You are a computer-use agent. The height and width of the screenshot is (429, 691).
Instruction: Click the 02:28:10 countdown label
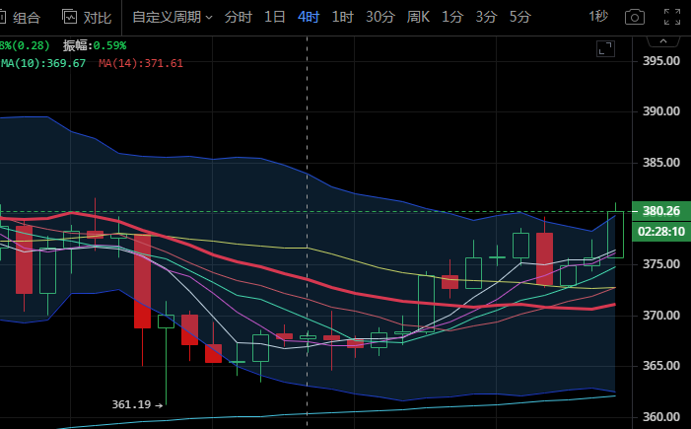tap(661, 232)
